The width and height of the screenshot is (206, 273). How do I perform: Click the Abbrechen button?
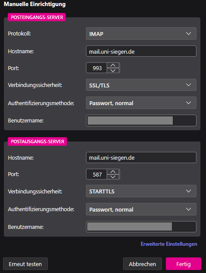click(143, 264)
